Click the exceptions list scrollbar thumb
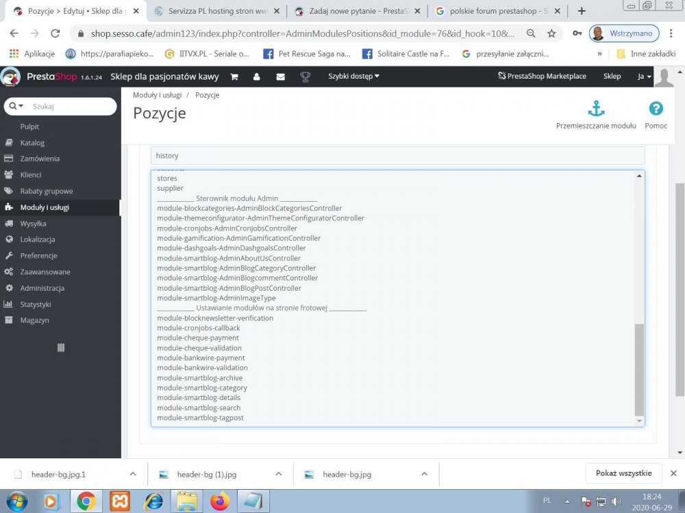This screenshot has width=685, height=513. [639, 370]
